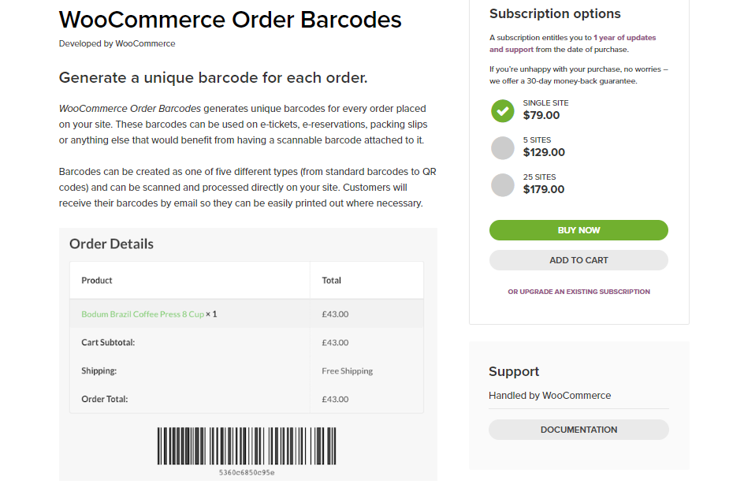The height and width of the screenshot is (484, 744).
Task: Open the upgrade existing subscription link
Action: pos(578,292)
